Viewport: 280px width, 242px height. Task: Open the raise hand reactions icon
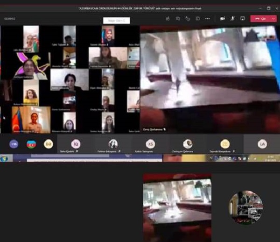[188, 19]
